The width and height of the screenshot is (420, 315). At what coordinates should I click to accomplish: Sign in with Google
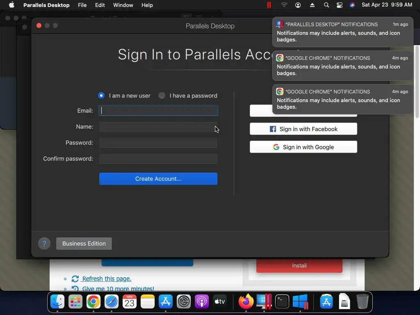(x=303, y=147)
